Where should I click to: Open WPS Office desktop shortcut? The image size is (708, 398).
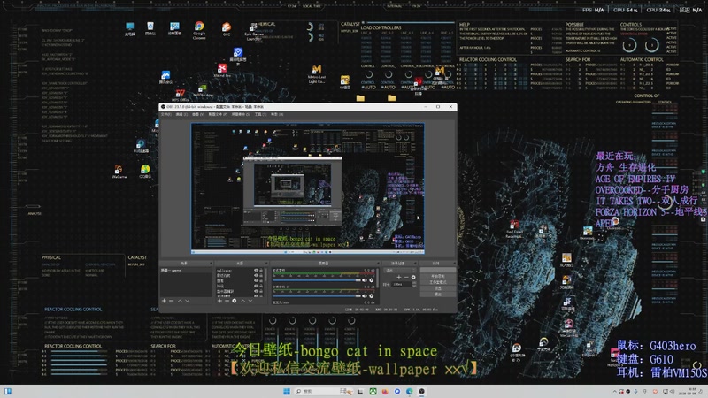(180, 96)
